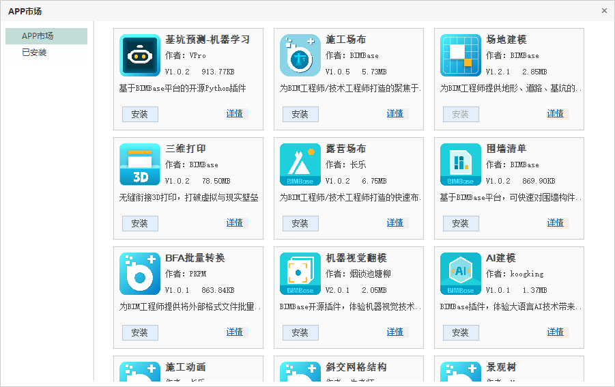Switch to the 已安装 sidebar tab
615x387 pixels.
(x=34, y=53)
